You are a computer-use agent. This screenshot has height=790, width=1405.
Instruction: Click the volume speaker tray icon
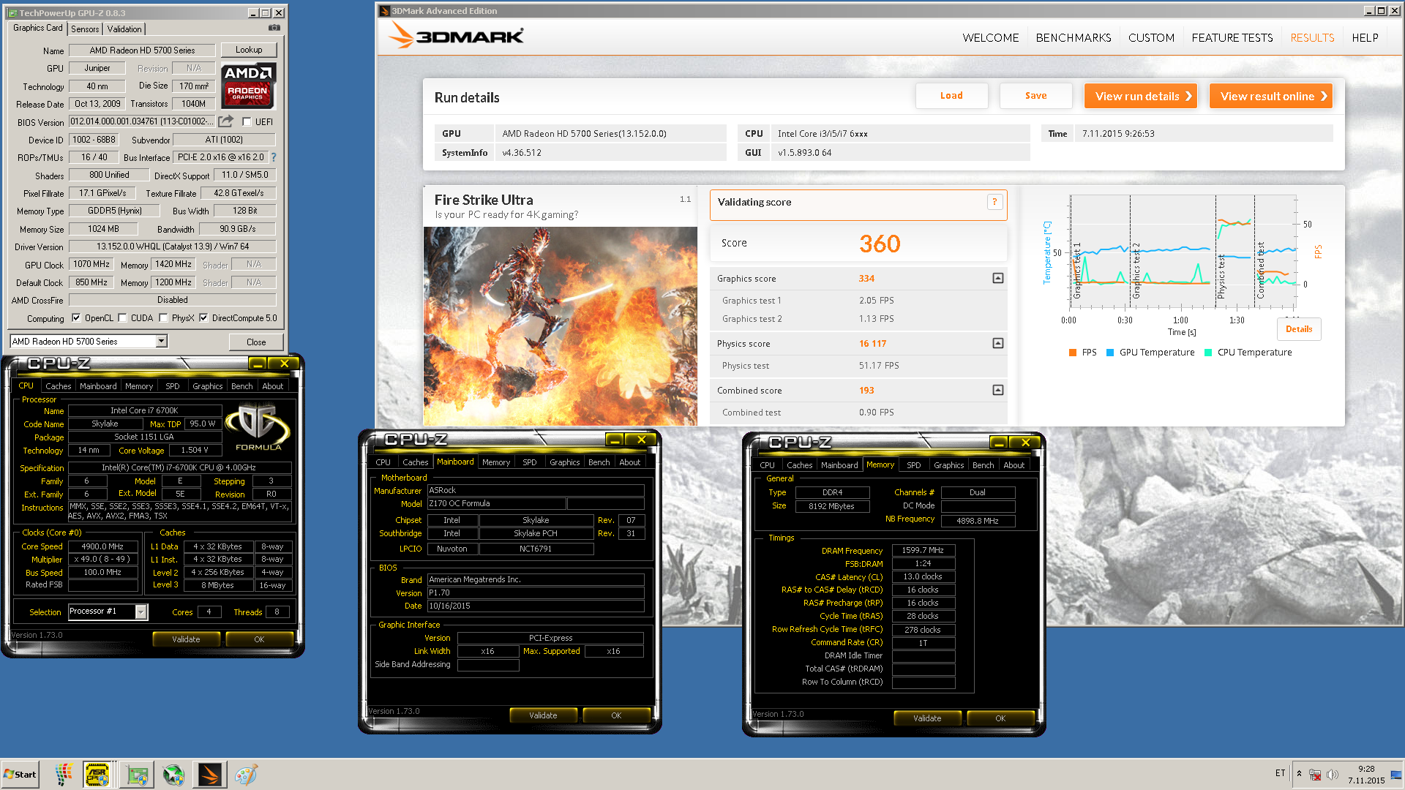pyautogui.click(x=1332, y=775)
